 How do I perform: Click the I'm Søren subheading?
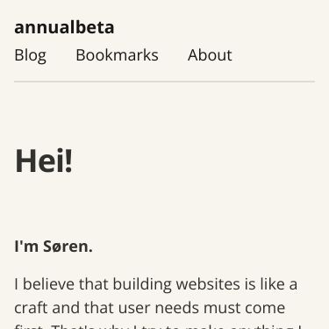pos(54,246)
